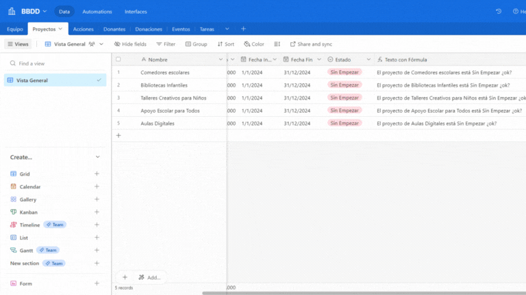Add a blank record row below Aulas Digitales
This screenshot has height=295, width=526.
tap(118, 135)
